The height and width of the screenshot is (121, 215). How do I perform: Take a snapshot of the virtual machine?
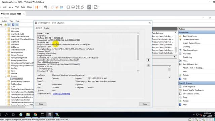coord(52,7)
